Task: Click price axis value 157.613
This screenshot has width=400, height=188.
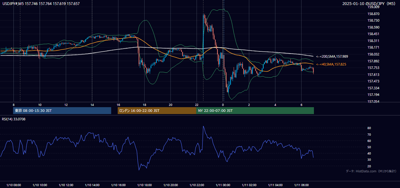Action: (373, 75)
